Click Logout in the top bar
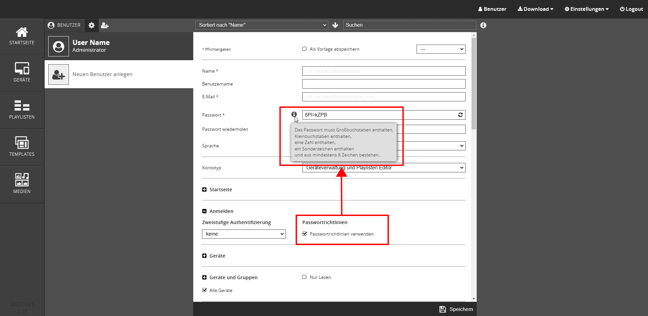 (631, 9)
